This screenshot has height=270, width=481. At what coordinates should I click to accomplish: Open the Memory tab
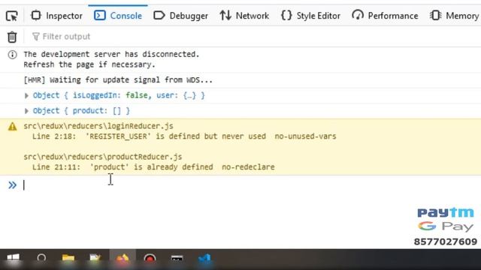455,16
